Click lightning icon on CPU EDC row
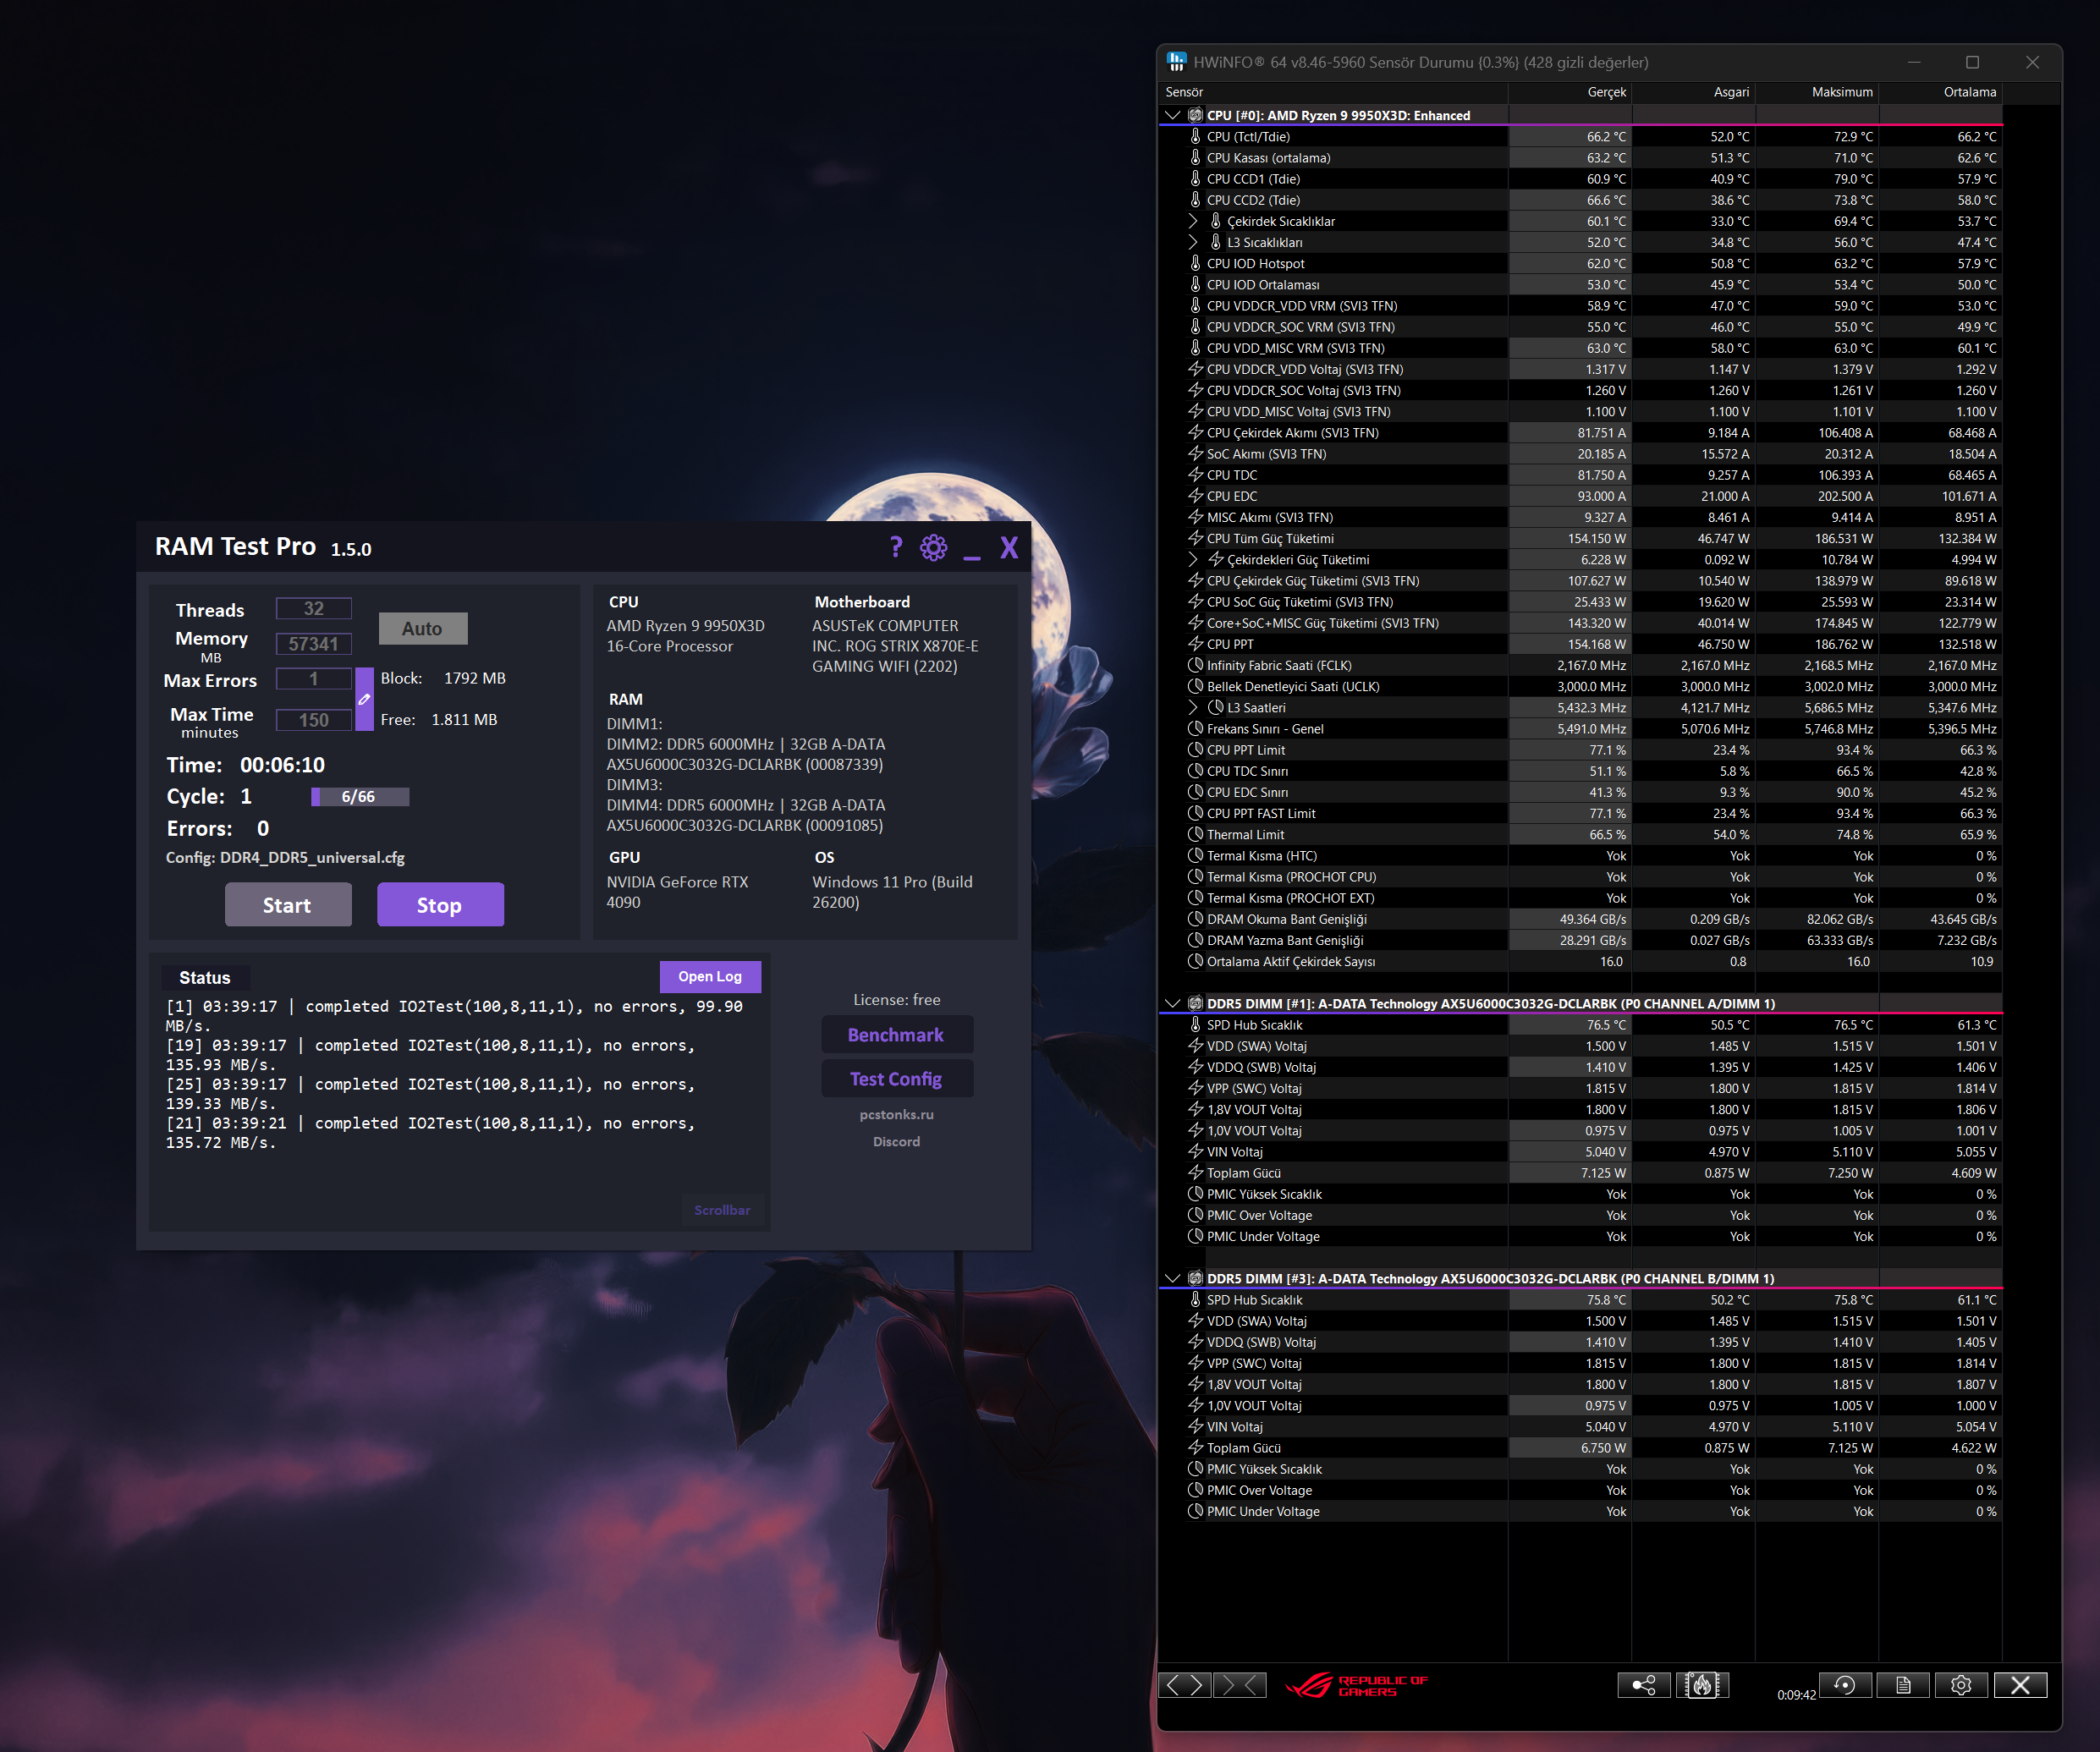2100x1752 pixels. pyautogui.click(x=1195, y=496)
